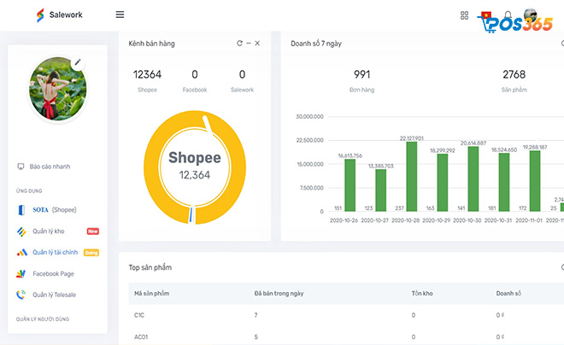This screenshot has height=345, width=564.
Task: Open Quản lý Telesale
Action: (x=54, y=295)
